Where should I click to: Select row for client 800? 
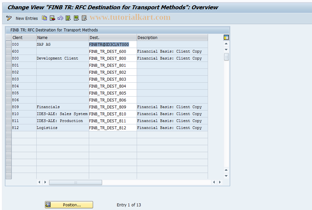[x=9, y=59]
